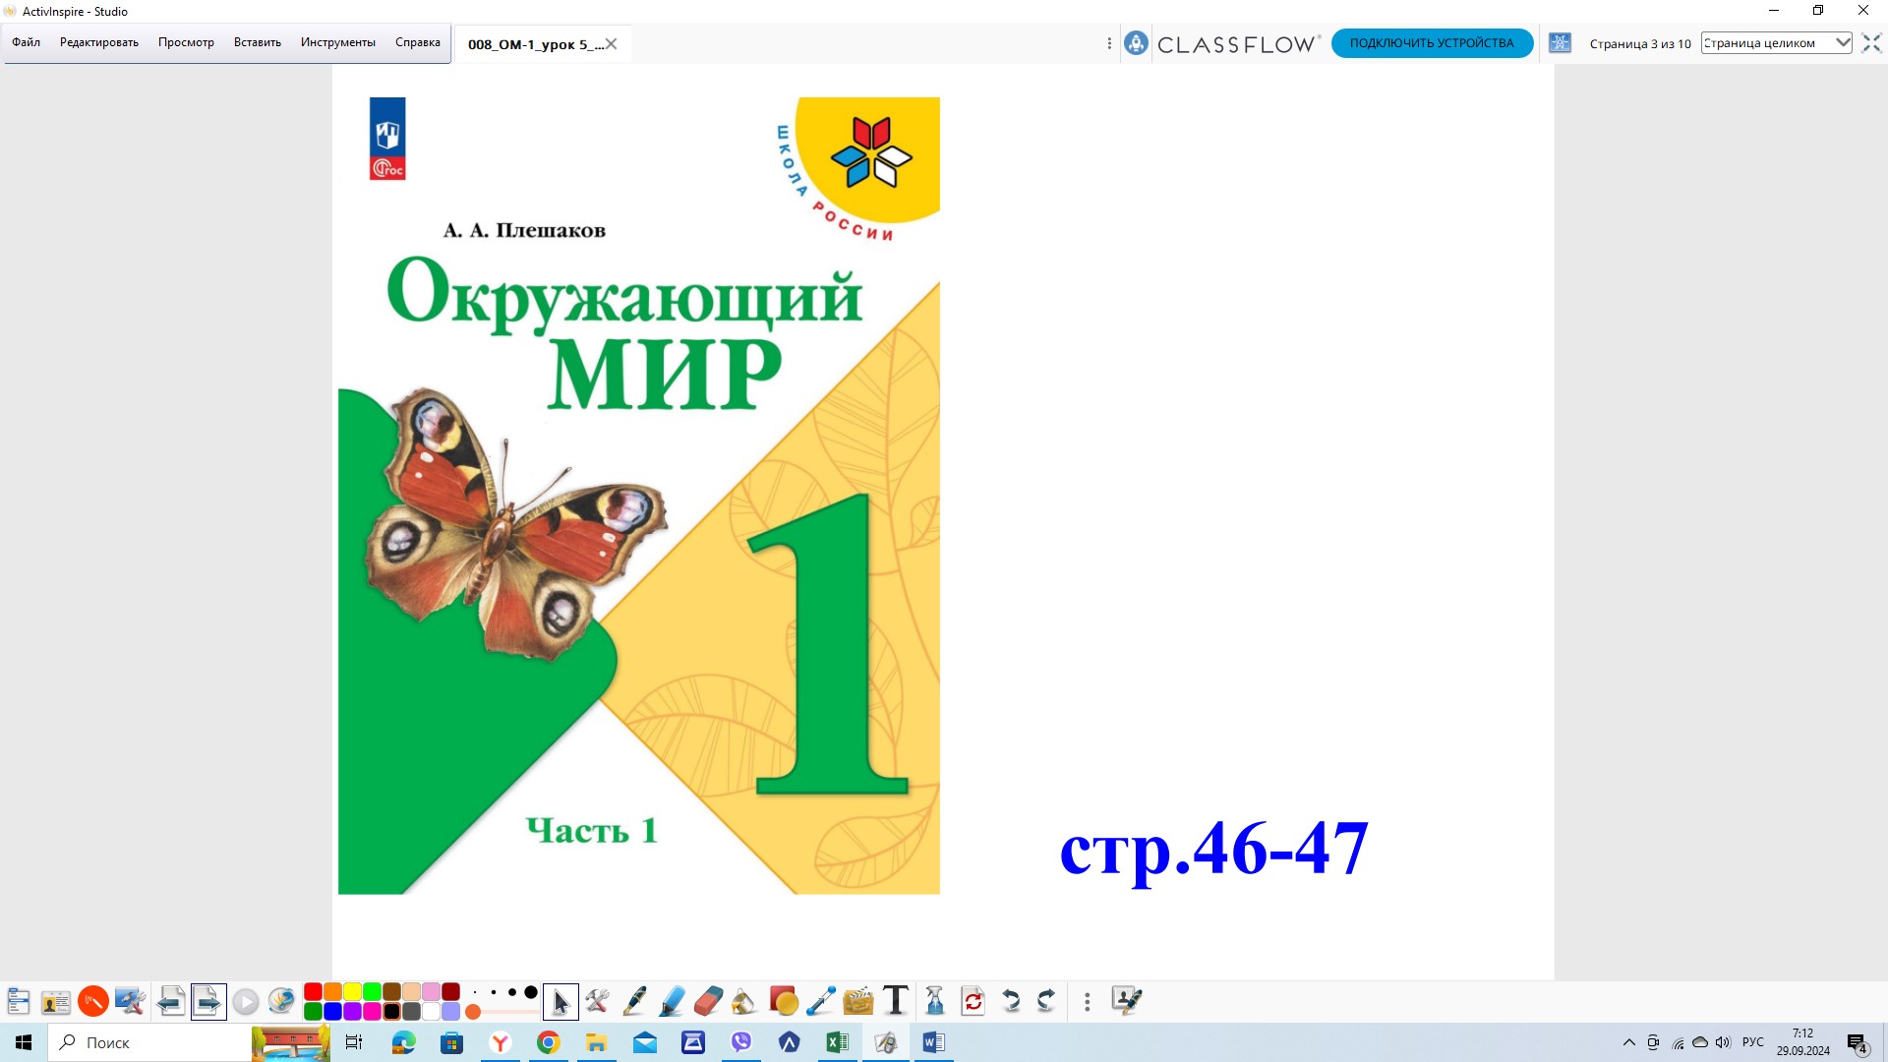
Task: Show hidden system tray icons
Action: pos(1628,1042)
